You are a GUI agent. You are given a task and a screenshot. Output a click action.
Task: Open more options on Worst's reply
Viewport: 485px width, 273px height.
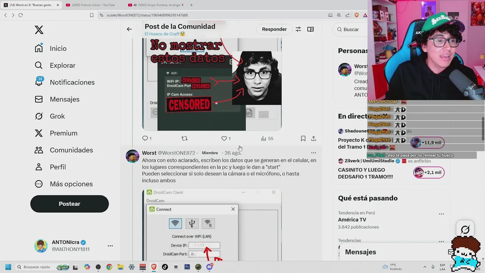[x=313, y=153]
